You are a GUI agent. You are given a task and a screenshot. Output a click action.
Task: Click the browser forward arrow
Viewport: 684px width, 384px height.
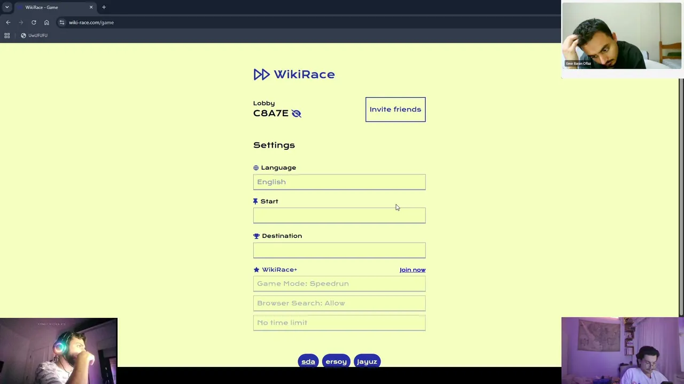(x=21, y=22)
